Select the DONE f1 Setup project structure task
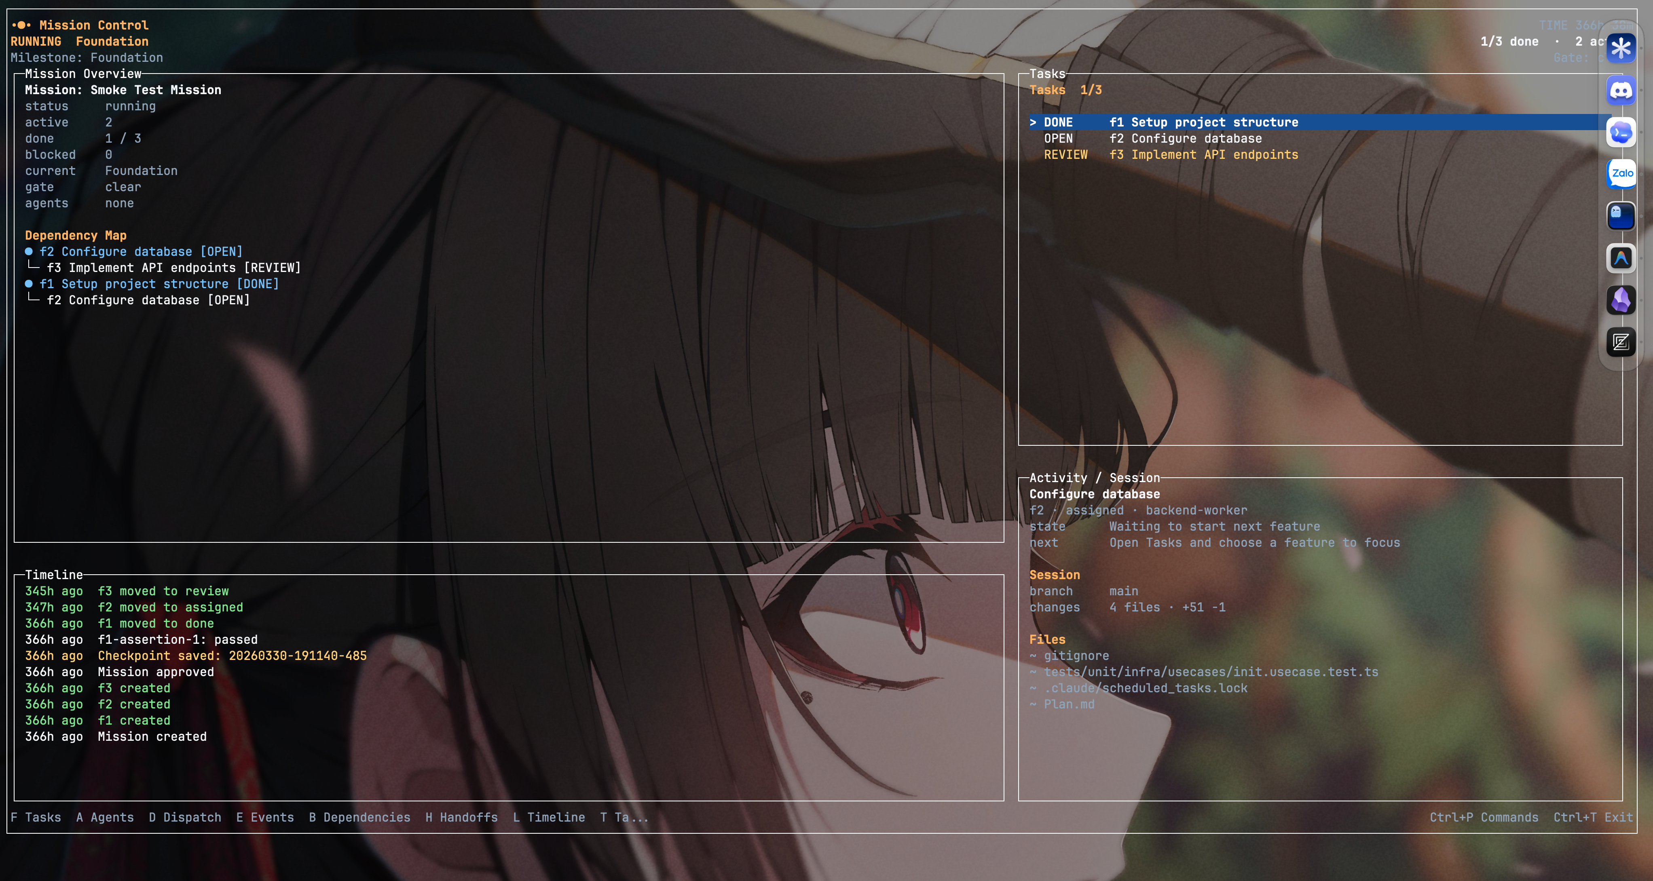The width and height of the screenshot is (1653, 881). click(x=1320, y=122)
